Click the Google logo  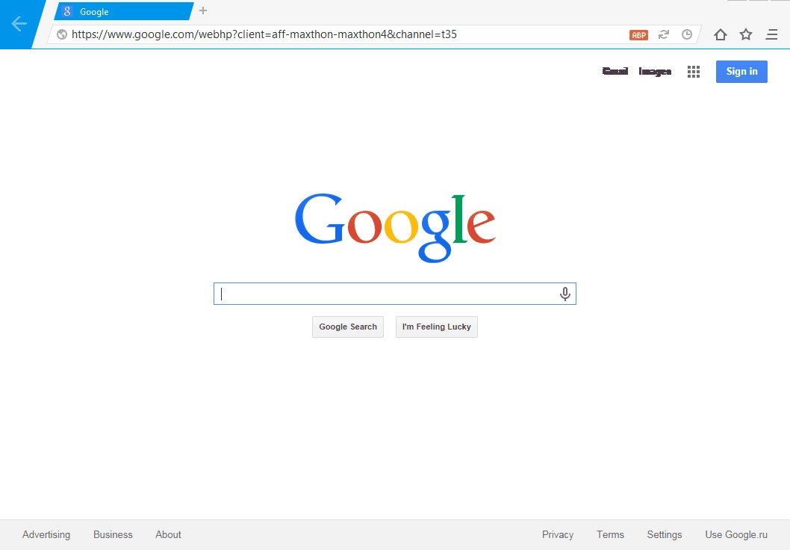click(395, 227)
